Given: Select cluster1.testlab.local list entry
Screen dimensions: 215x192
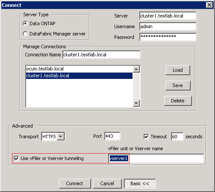Looking at the screenshot, I should (79, 76).
